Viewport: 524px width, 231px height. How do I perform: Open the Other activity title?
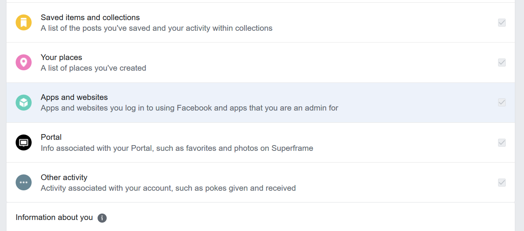[64, 177]
